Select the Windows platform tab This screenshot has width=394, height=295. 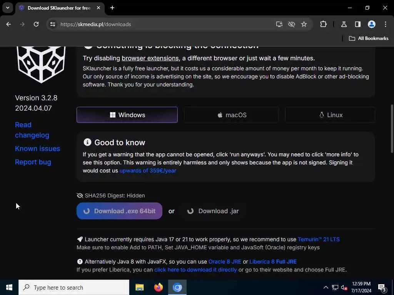coord(127,115)
